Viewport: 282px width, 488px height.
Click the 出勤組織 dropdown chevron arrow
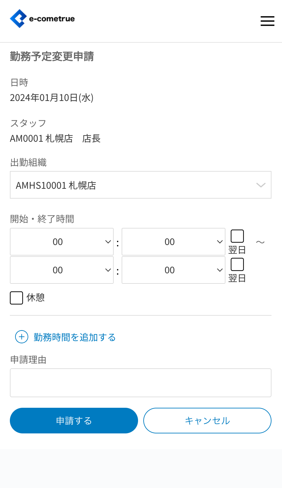pos(261,185)
